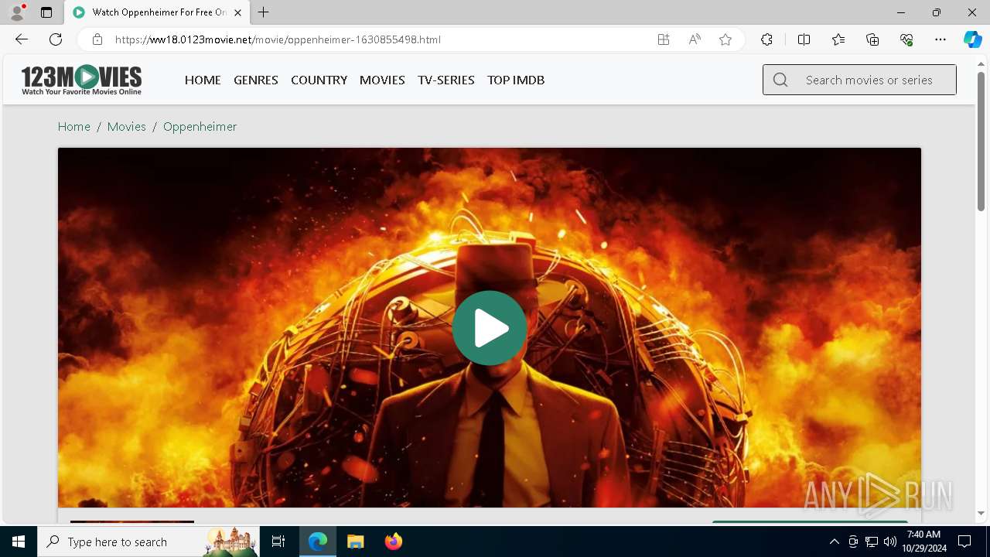Image resolution: width=990 pixels, height=557 pixels.
Task: Open the app available icon in address bar
Action: point(664,39)
